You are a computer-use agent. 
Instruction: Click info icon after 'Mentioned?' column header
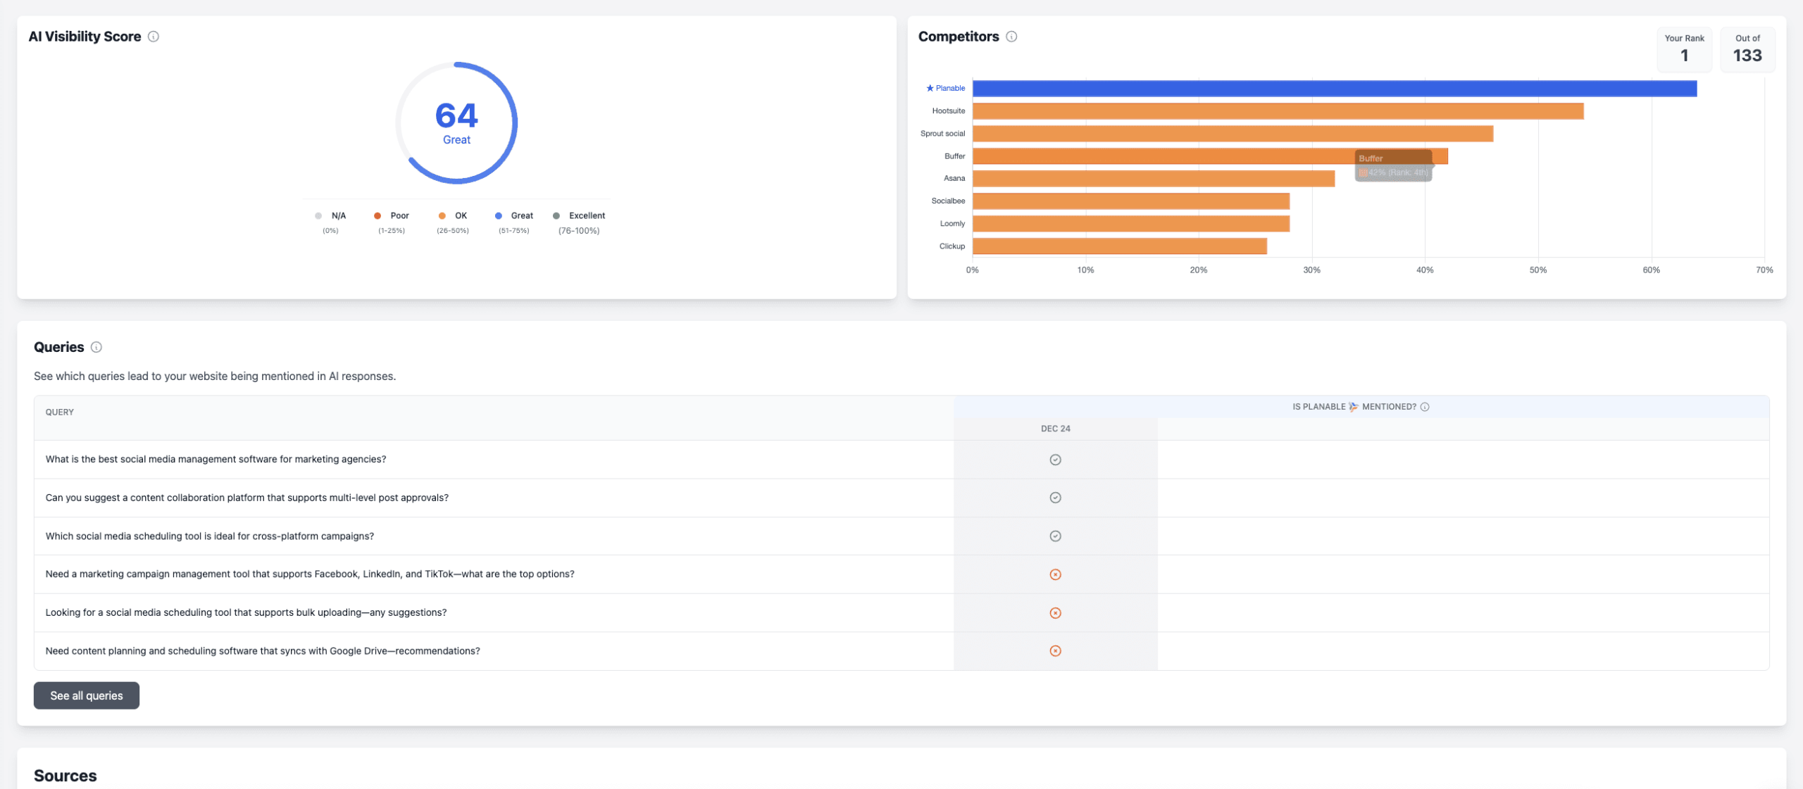[x=1425, y=407]
